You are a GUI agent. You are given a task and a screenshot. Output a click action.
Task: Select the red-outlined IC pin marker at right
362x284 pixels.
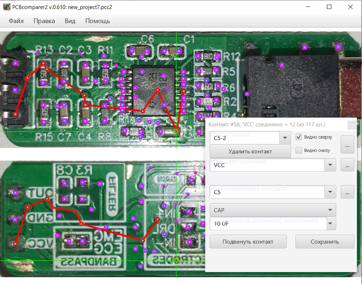[184, 91]
